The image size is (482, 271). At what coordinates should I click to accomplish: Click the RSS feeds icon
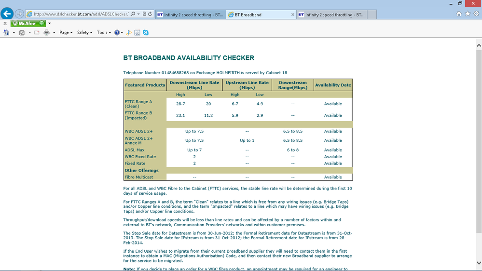click(x=22, y=33)
